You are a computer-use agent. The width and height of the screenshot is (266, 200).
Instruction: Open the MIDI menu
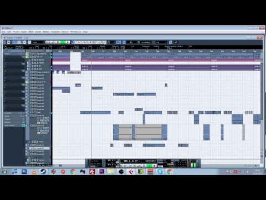[x=31, y=32]
